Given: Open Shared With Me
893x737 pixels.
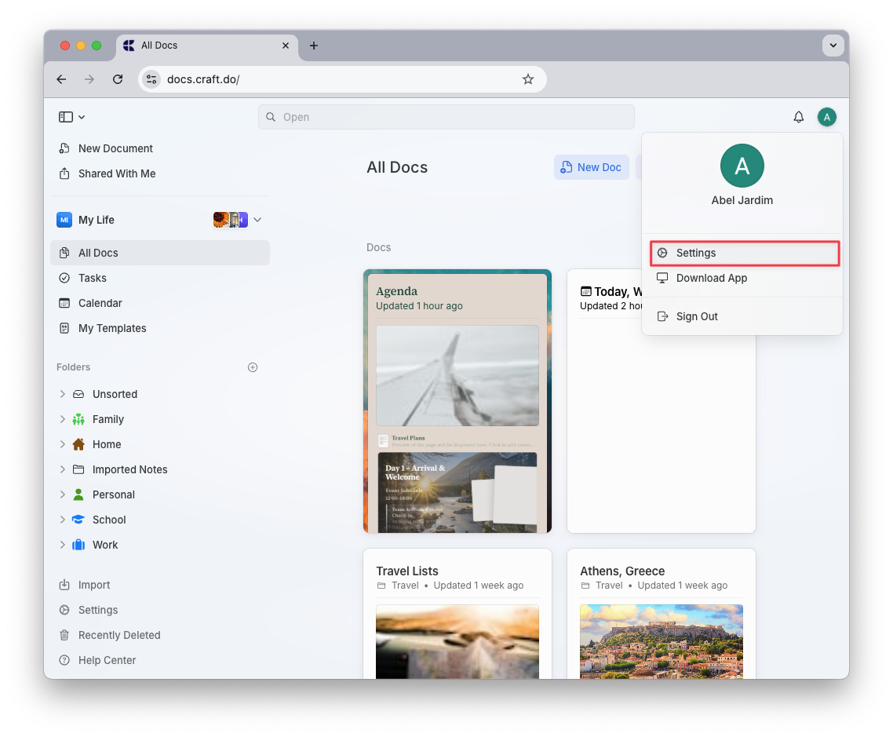Looking at the screenshot, I should 115,173.
